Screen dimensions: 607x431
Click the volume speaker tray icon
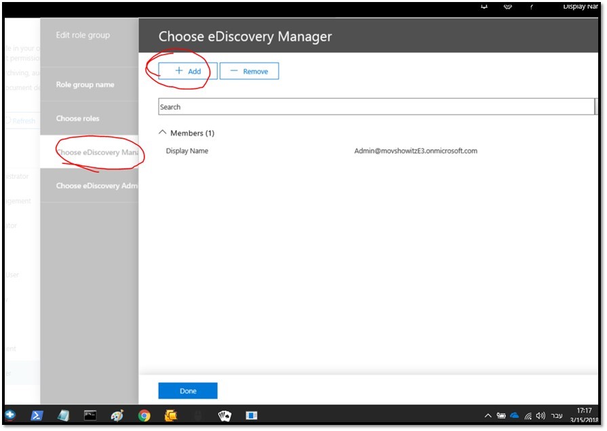[541, 415]
